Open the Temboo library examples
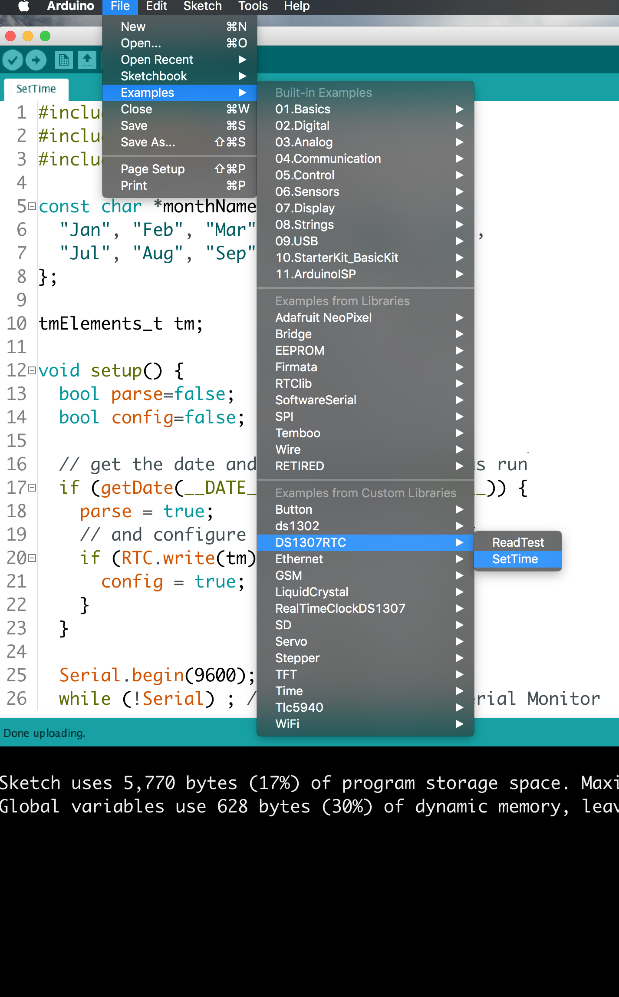 [365, 433]
